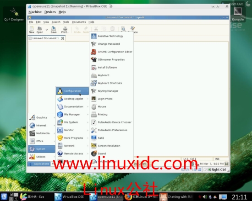Open gedit Edit menu
The image size is (252, 201).
coord(38,22)
